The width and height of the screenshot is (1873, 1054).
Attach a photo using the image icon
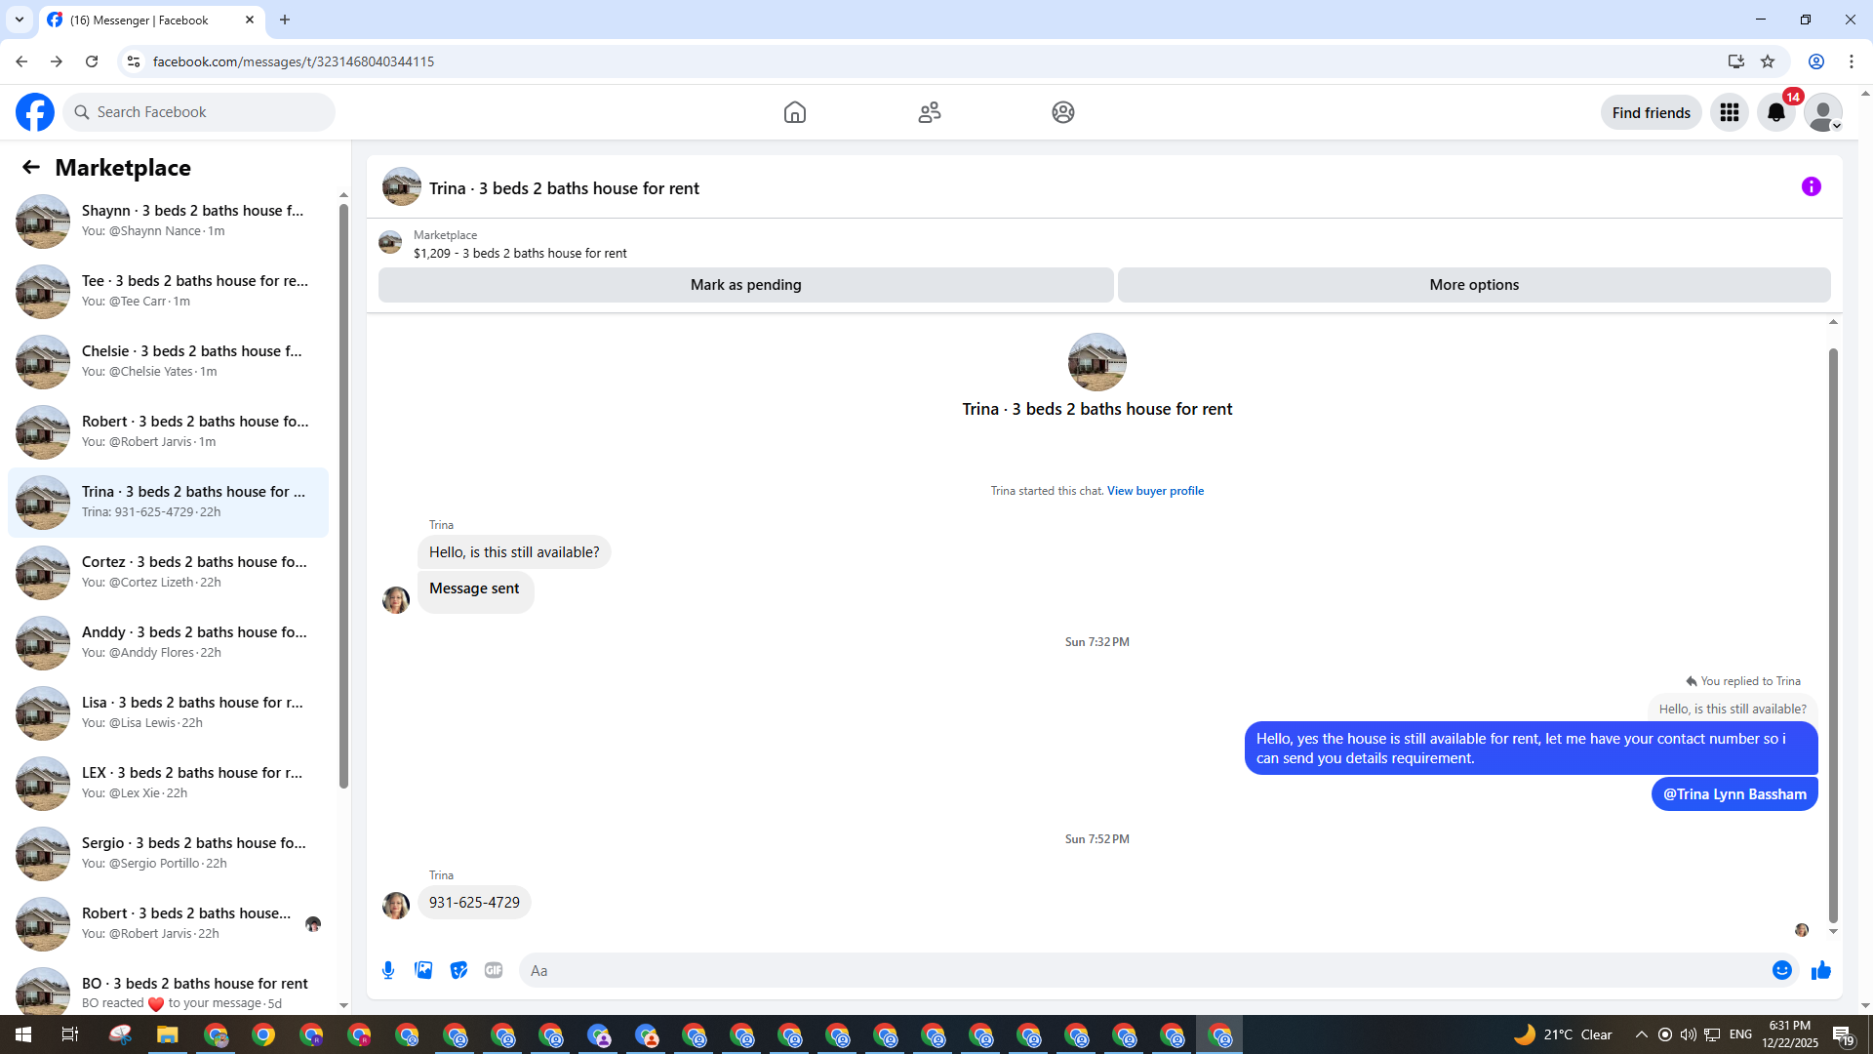(x=423, y=970)
